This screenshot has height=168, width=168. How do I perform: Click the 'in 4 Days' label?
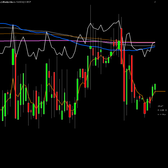click(x=162, y=114)
